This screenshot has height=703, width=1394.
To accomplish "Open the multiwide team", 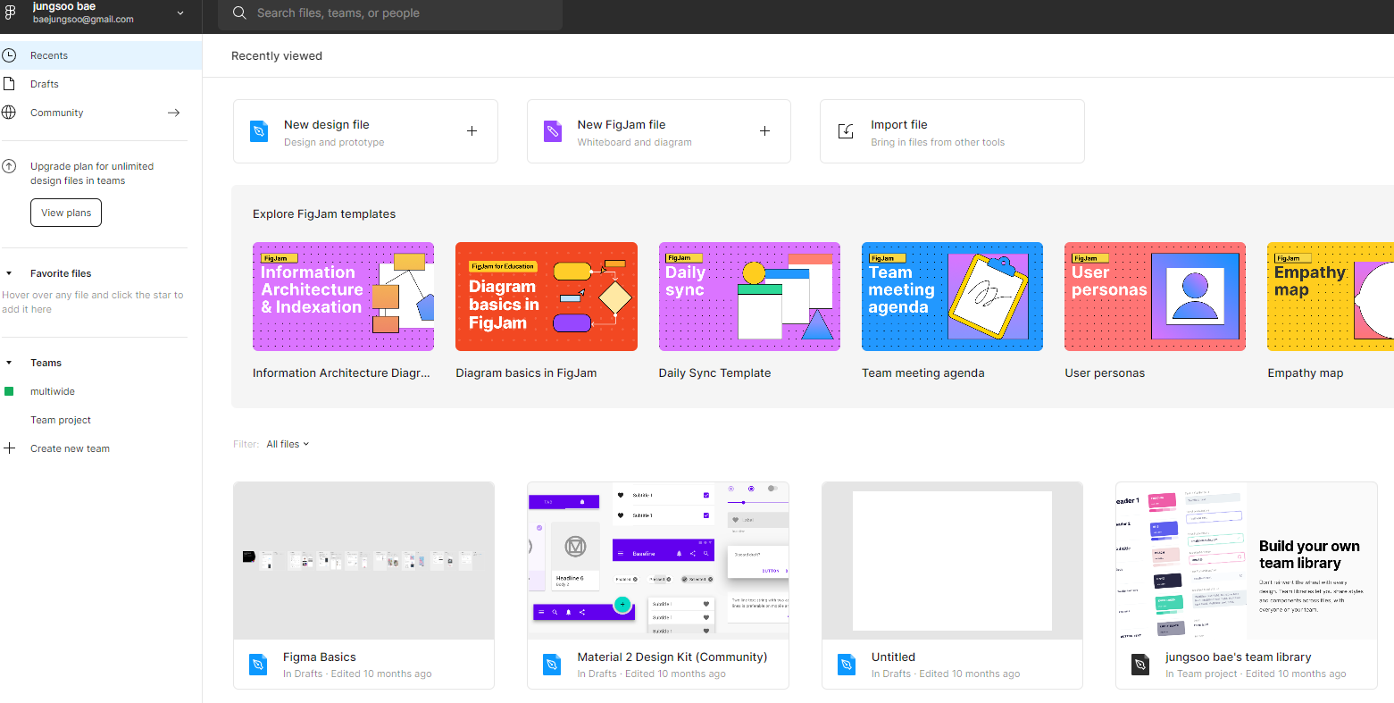I will pos(53,391).
